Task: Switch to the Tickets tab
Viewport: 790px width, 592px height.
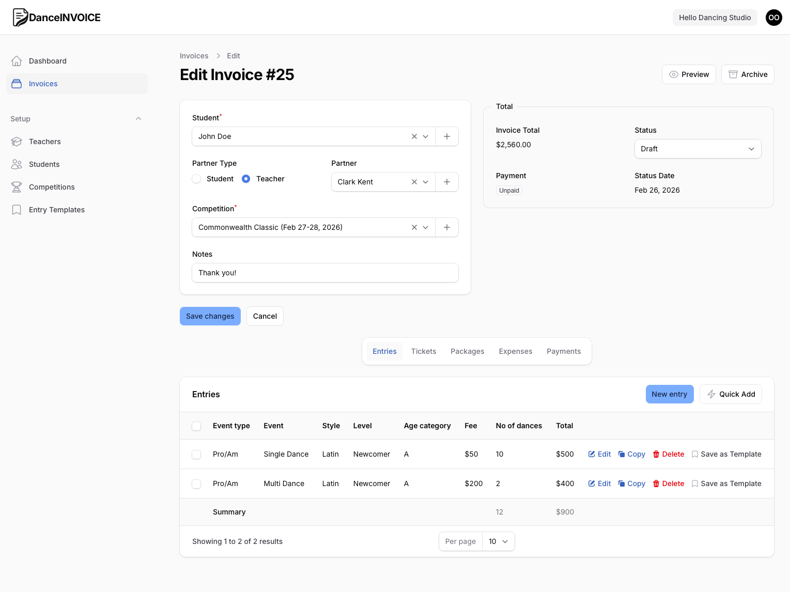Action: click(423, 351)
